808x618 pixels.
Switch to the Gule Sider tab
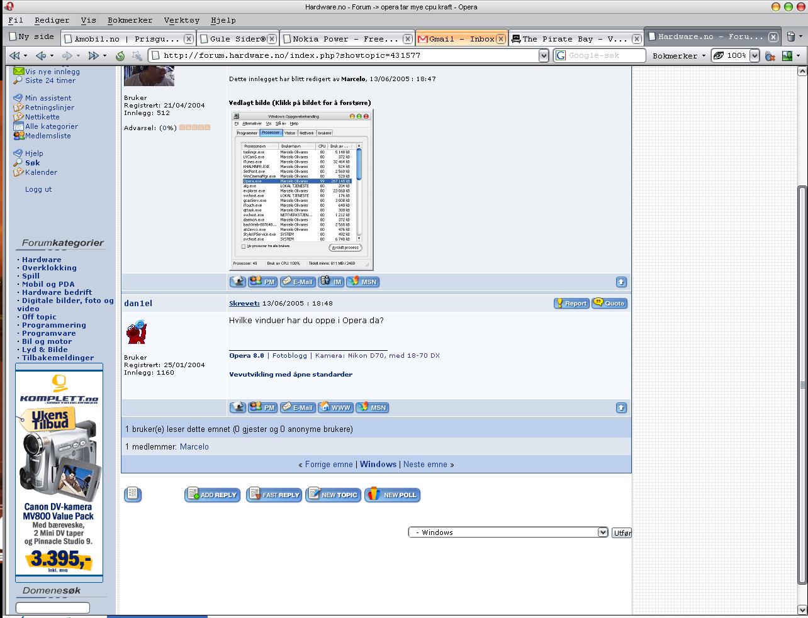click(238, 38)
